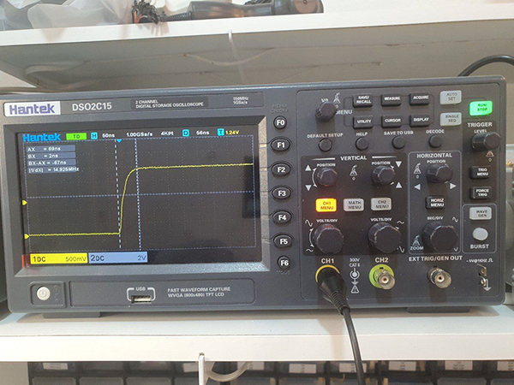514x385 pixels.
Task: Open the Cursor menu
Action: coord(391,121)
